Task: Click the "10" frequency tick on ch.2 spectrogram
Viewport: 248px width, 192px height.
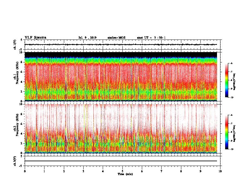Action: 21,104
